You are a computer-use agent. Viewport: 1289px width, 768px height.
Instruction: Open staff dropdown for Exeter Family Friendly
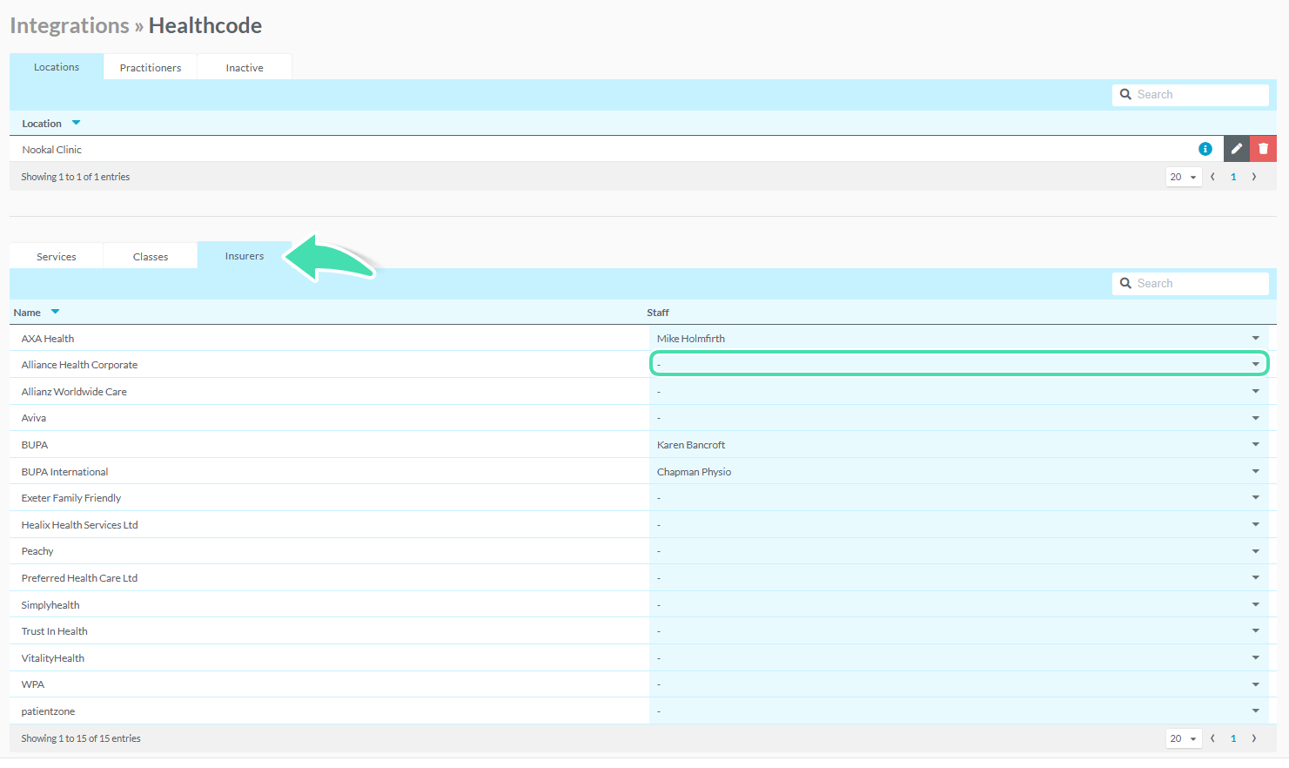coord(958,497)
